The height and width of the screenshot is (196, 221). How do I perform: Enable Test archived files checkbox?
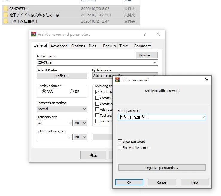coord(97,116)
